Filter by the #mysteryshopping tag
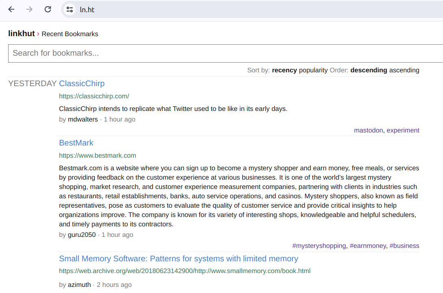 pos(319,246)
